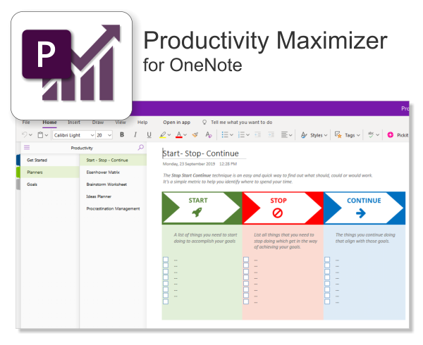Open the Undo dropdown arrow

pos(30,135)
